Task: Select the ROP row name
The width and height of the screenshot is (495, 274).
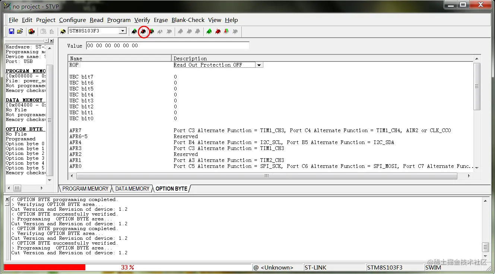Action: [x=74, y=65]
